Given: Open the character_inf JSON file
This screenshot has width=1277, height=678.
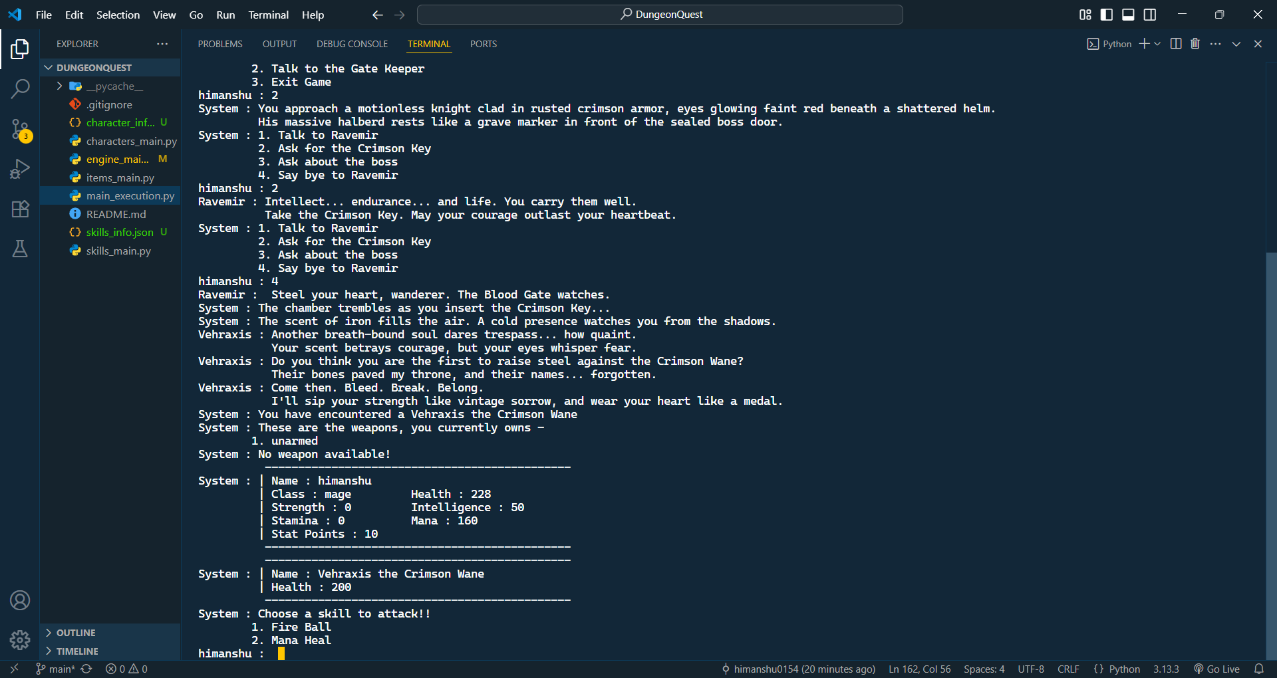Looking at the screenshot, I should click(x=110, y=123).
